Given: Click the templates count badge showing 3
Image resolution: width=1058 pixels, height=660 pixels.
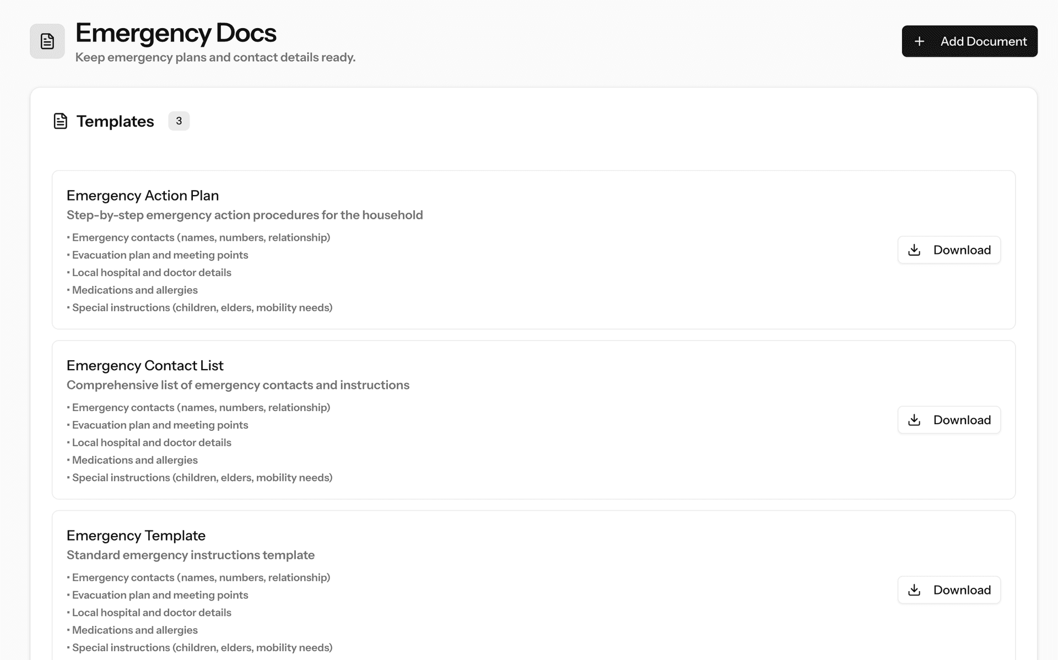Looking at the screenshot, I should [179, 121].
